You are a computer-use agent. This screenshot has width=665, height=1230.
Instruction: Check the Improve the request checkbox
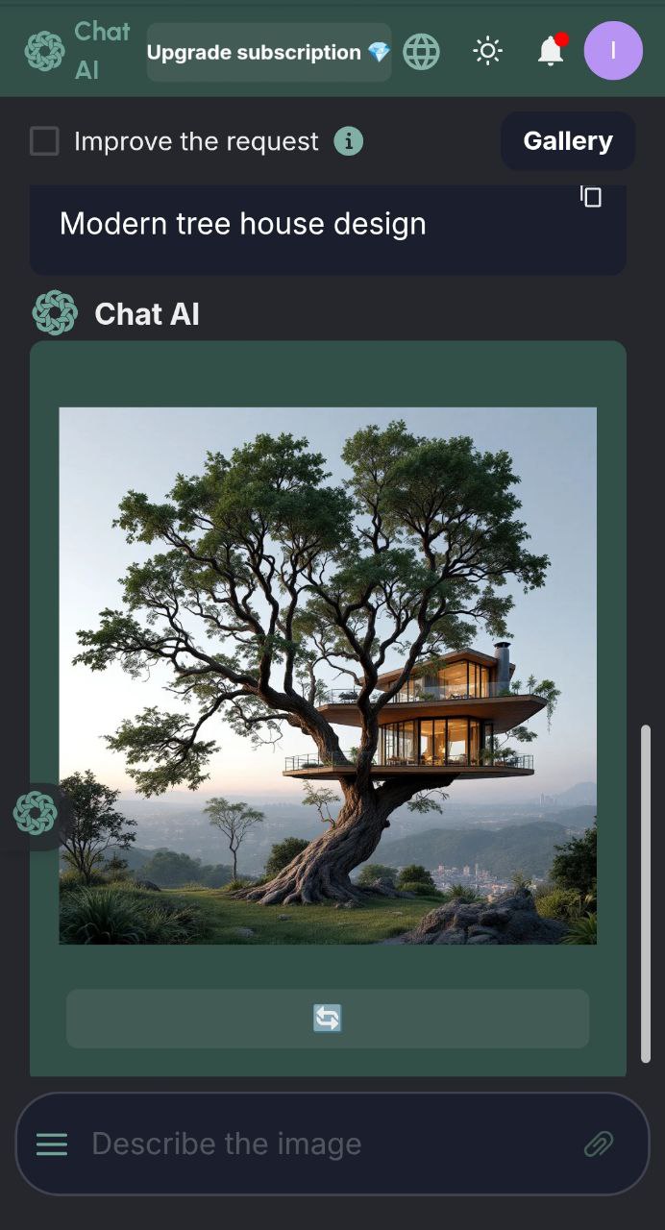click(44, 141)
